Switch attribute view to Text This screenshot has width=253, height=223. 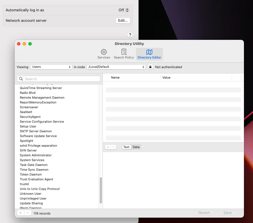tap(126, 147)
